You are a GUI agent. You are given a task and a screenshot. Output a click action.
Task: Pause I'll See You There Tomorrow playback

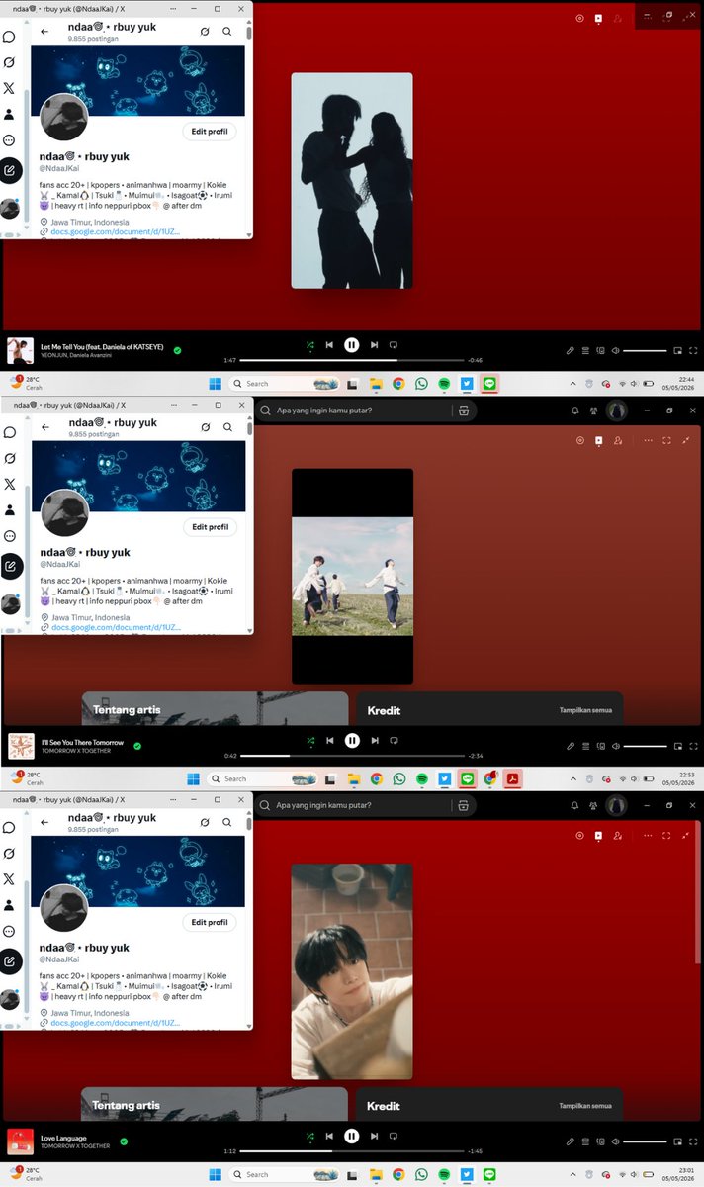point(352,740)
